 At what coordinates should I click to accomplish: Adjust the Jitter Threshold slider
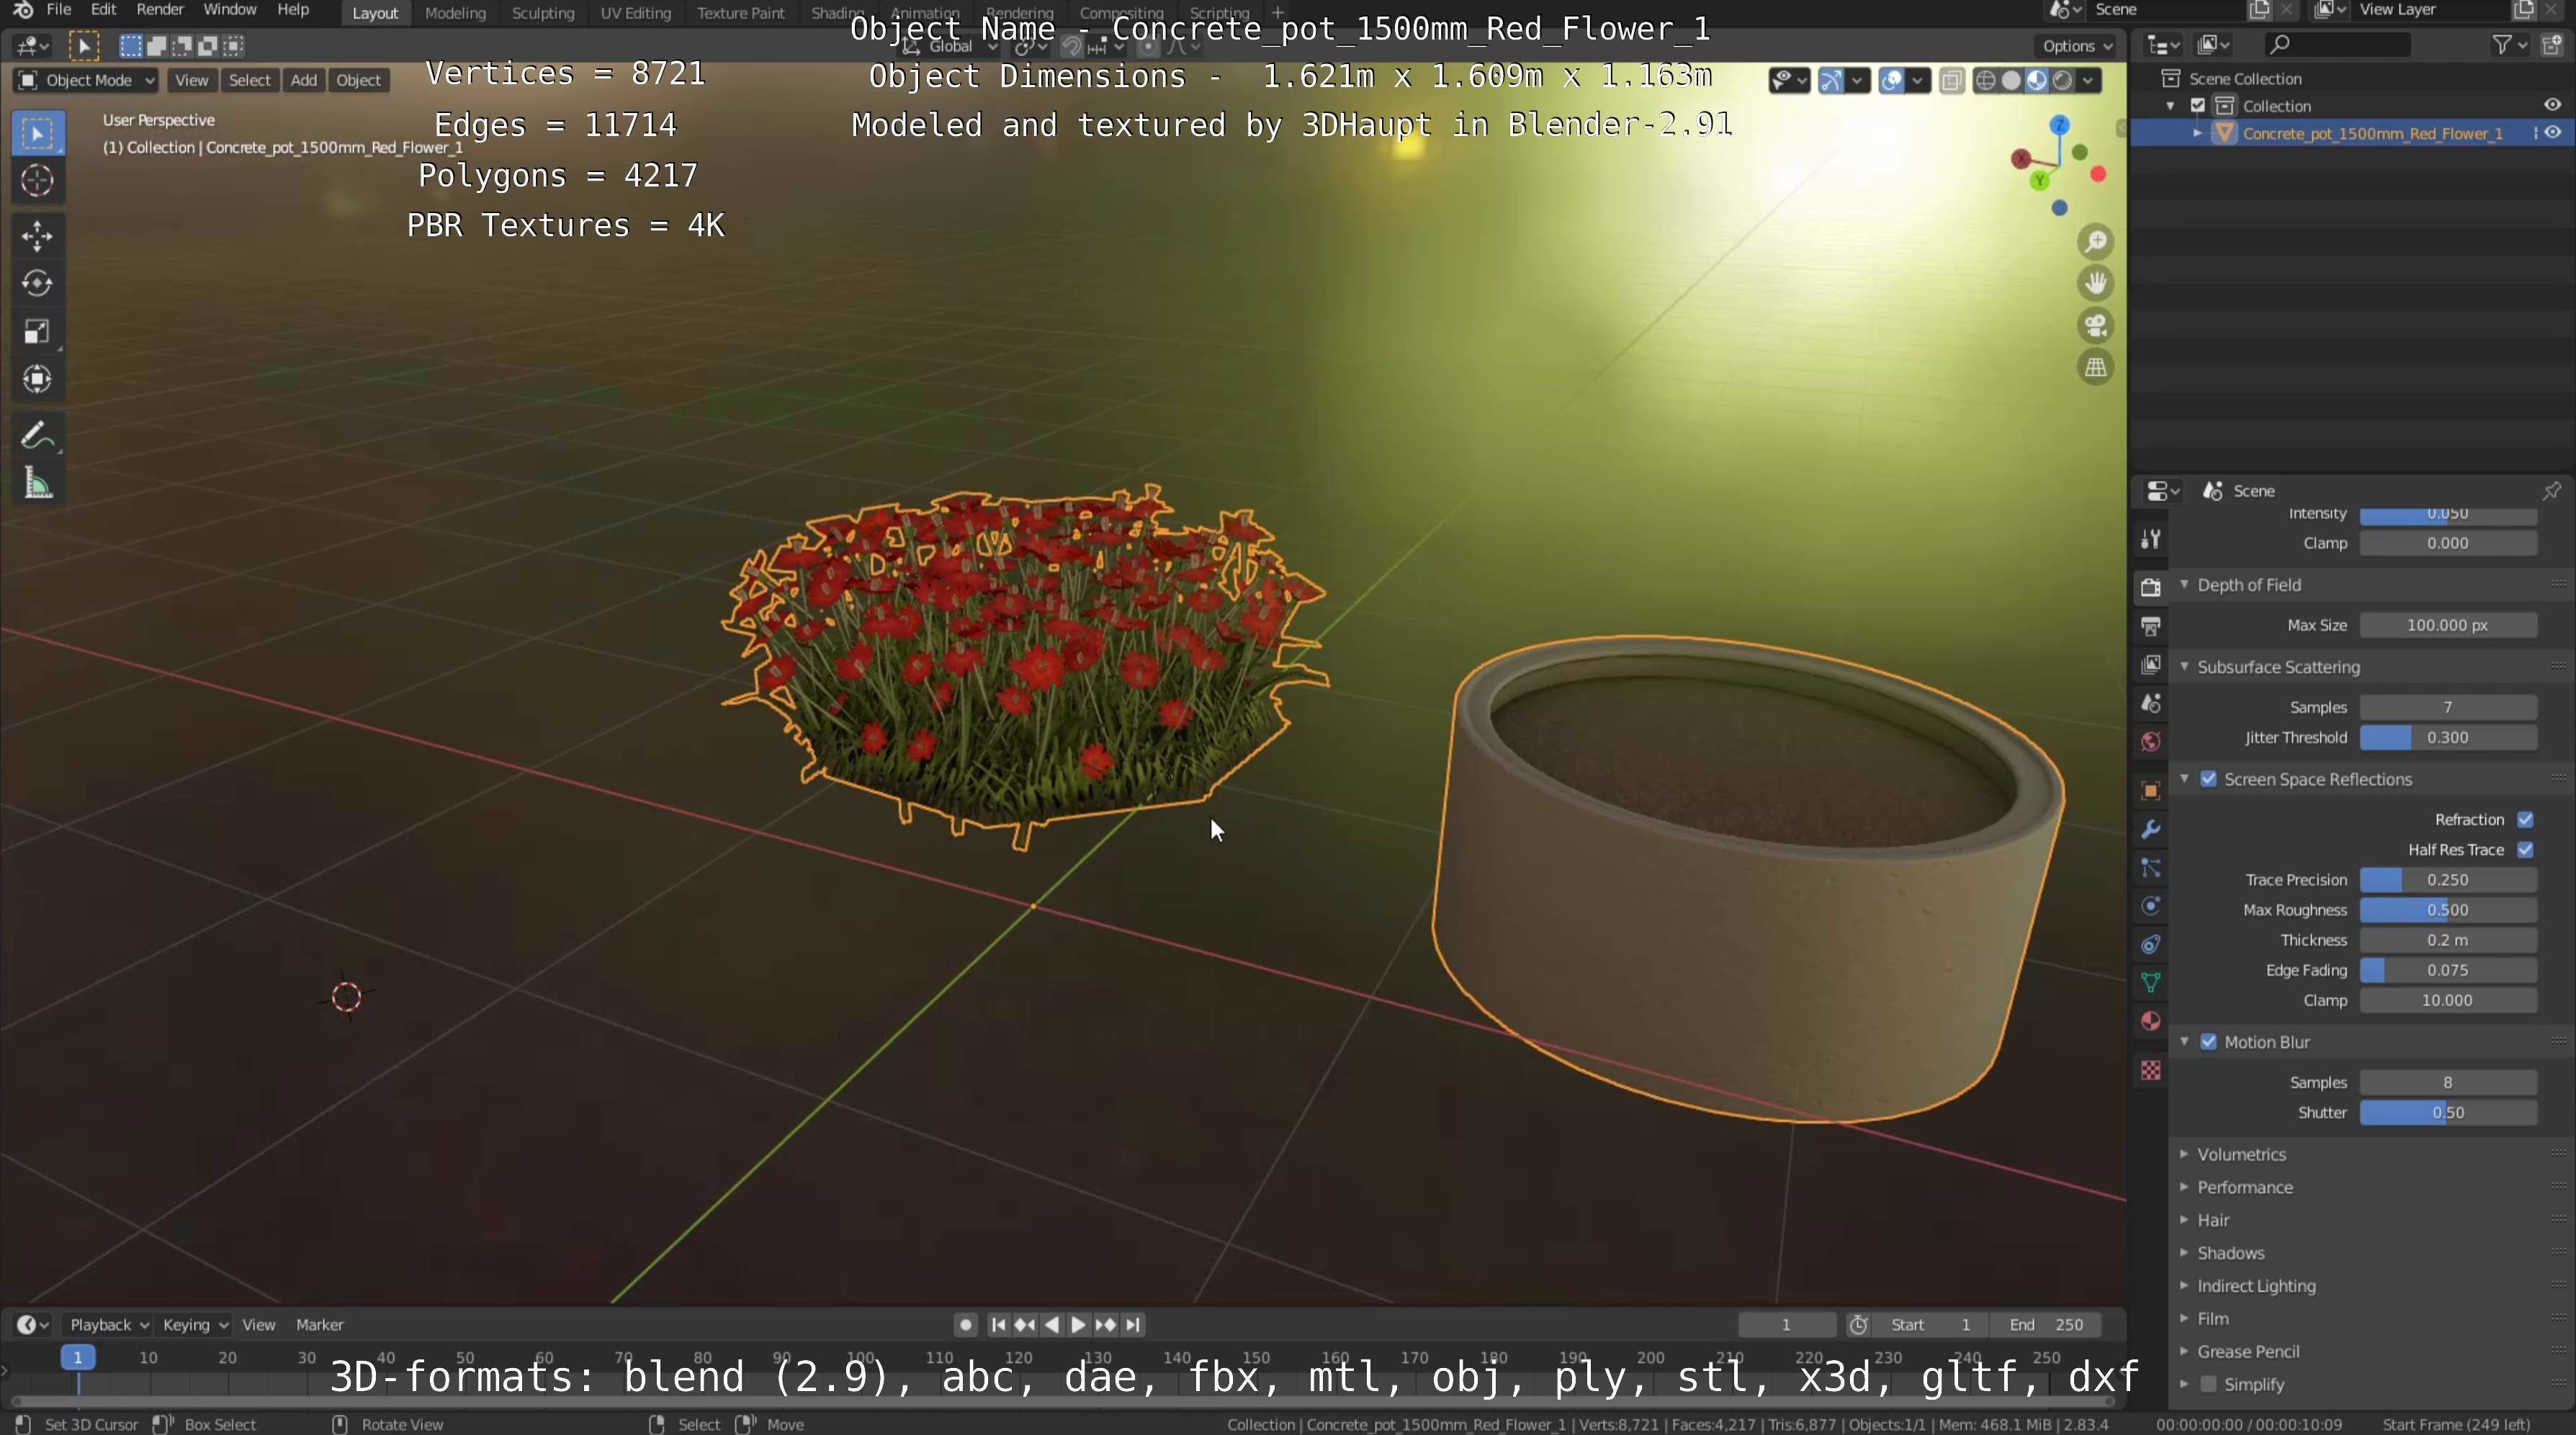point(2447,737)
